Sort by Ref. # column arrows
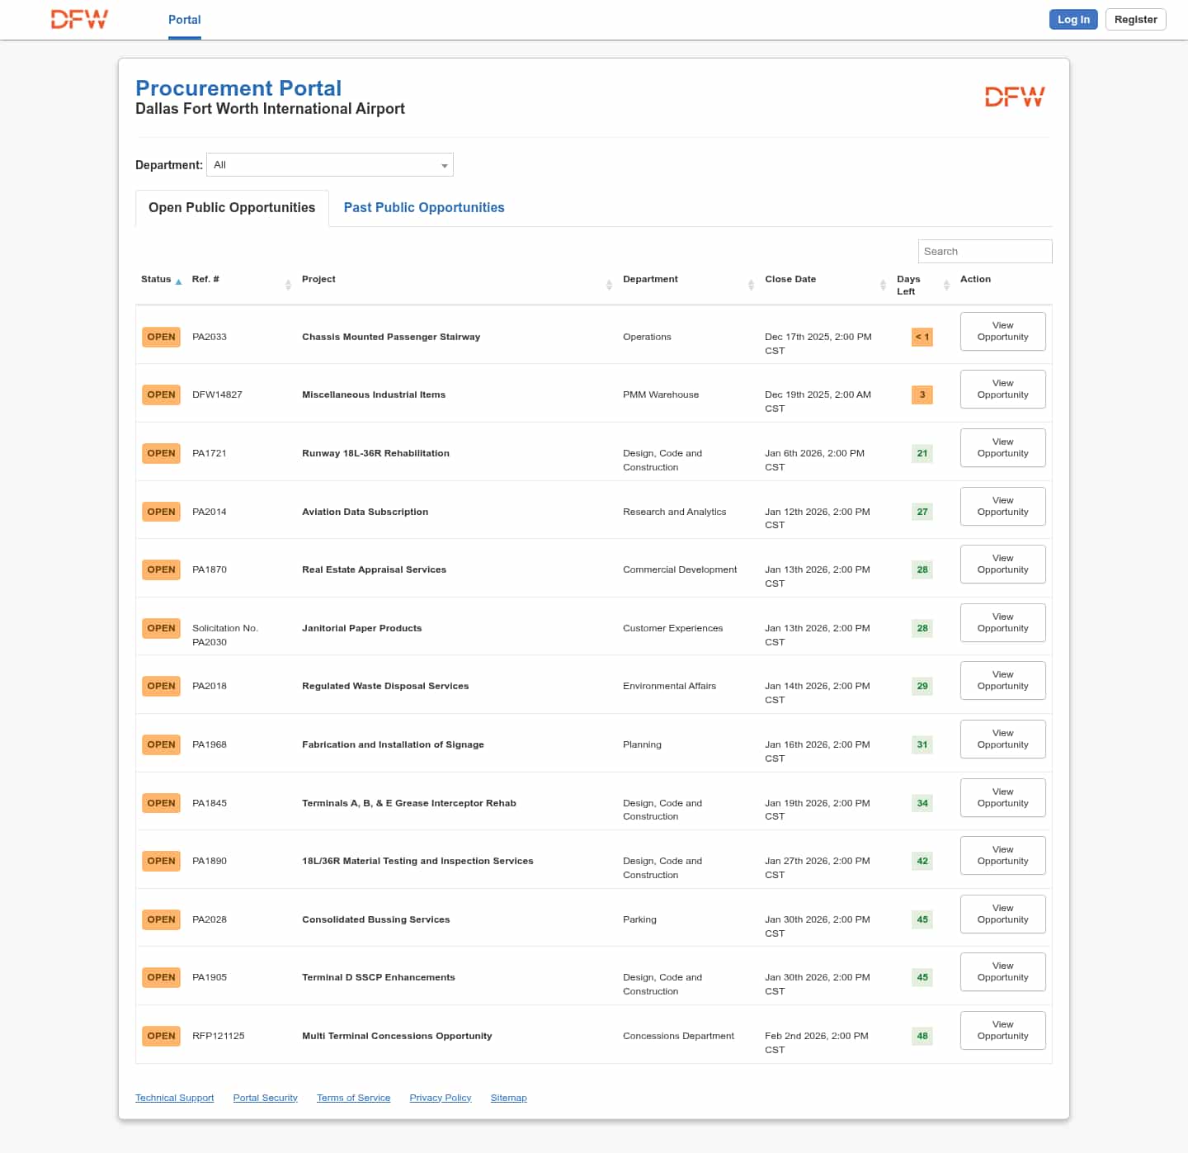Viewport: 1188px width, 1153px height. pos(288,285)
